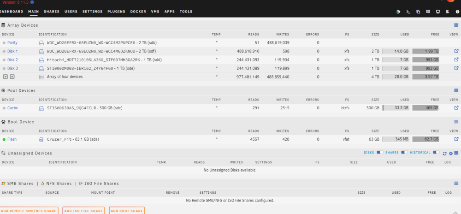
Task: Open the TOOLS tab
Action: pos(186,12)
